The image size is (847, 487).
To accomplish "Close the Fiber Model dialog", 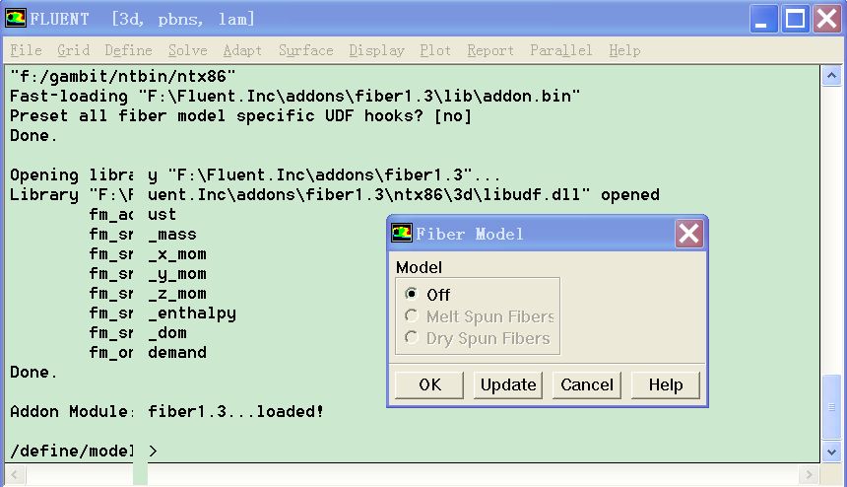I will coord(688,234).
